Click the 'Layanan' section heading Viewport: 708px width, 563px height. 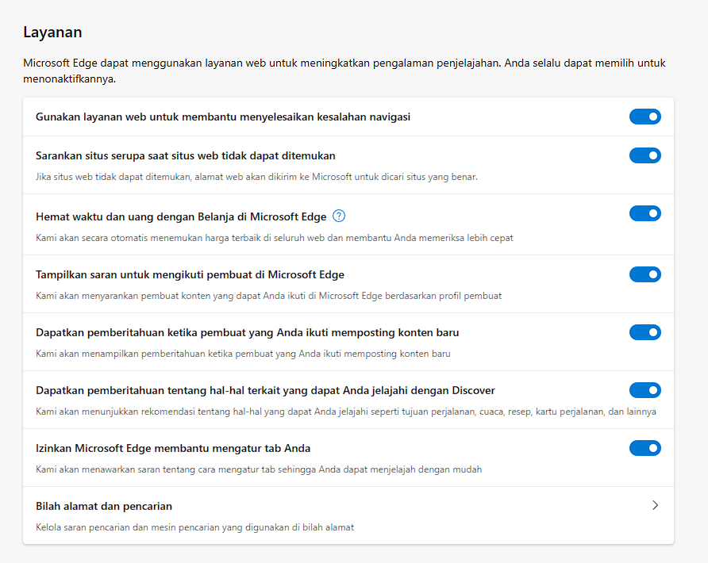click(52, 33)
